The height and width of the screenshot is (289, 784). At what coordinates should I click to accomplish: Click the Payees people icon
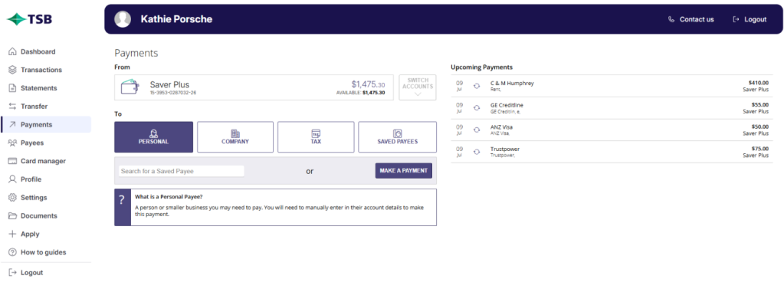[x=12, y=143]
